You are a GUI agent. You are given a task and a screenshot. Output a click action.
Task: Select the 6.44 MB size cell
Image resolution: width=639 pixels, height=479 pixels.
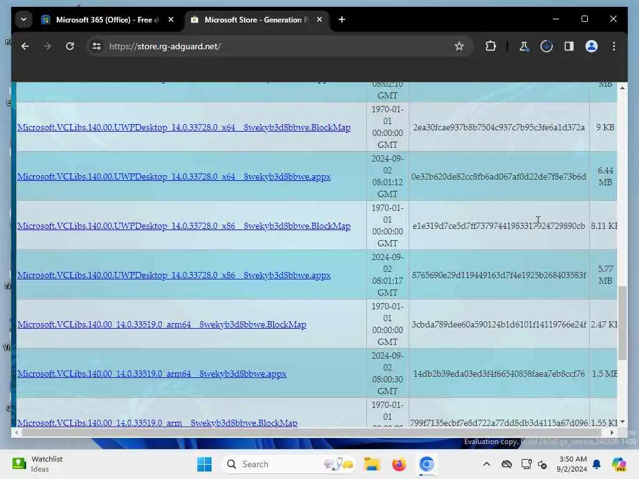[605, 177]
